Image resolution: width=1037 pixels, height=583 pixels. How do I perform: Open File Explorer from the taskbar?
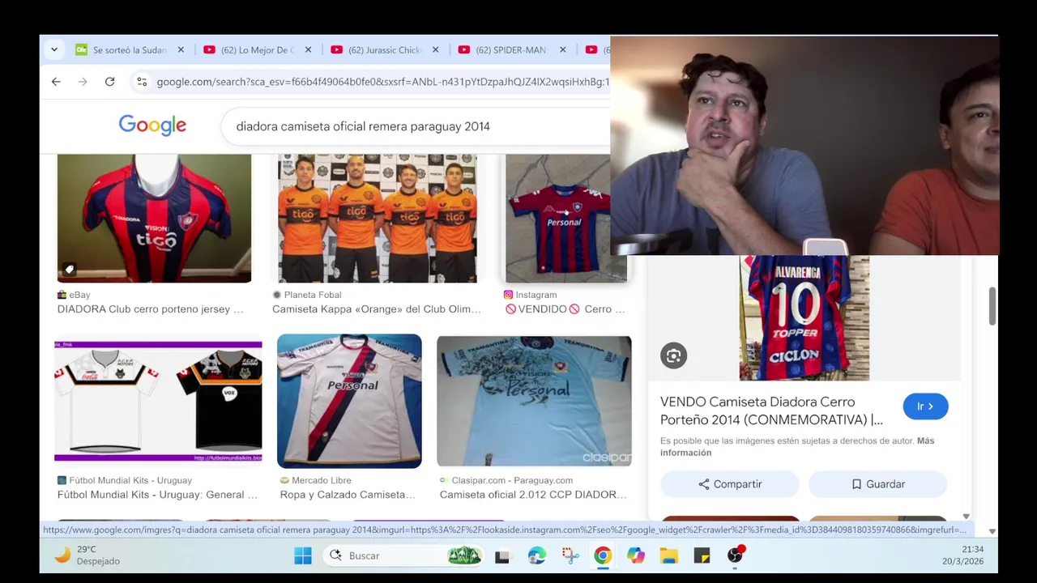click(x=668, y=555)
